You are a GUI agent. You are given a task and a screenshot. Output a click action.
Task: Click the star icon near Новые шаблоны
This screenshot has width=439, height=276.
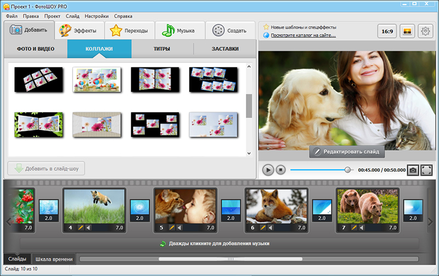[266, 27]
